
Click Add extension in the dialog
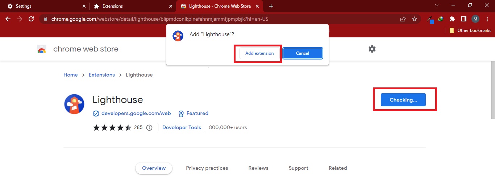(x=259, y=53)
